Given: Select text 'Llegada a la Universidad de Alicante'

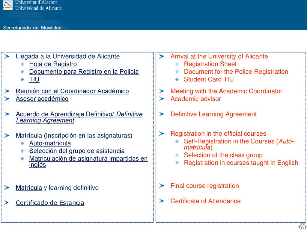Looking at the screenshot, I should point(67,56).
